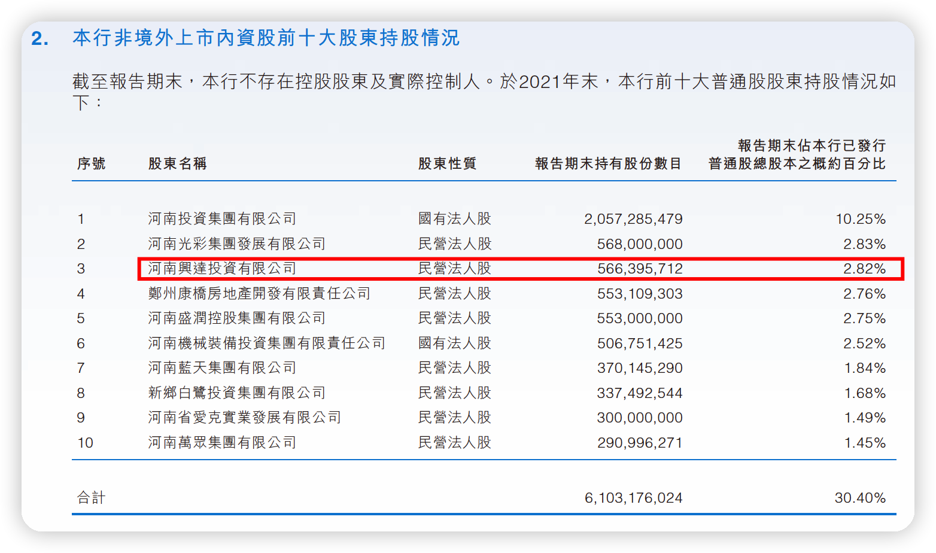Screen dimensions: 936x553
Task: Click total percentage 30.40%
Action: pos(860,498)
